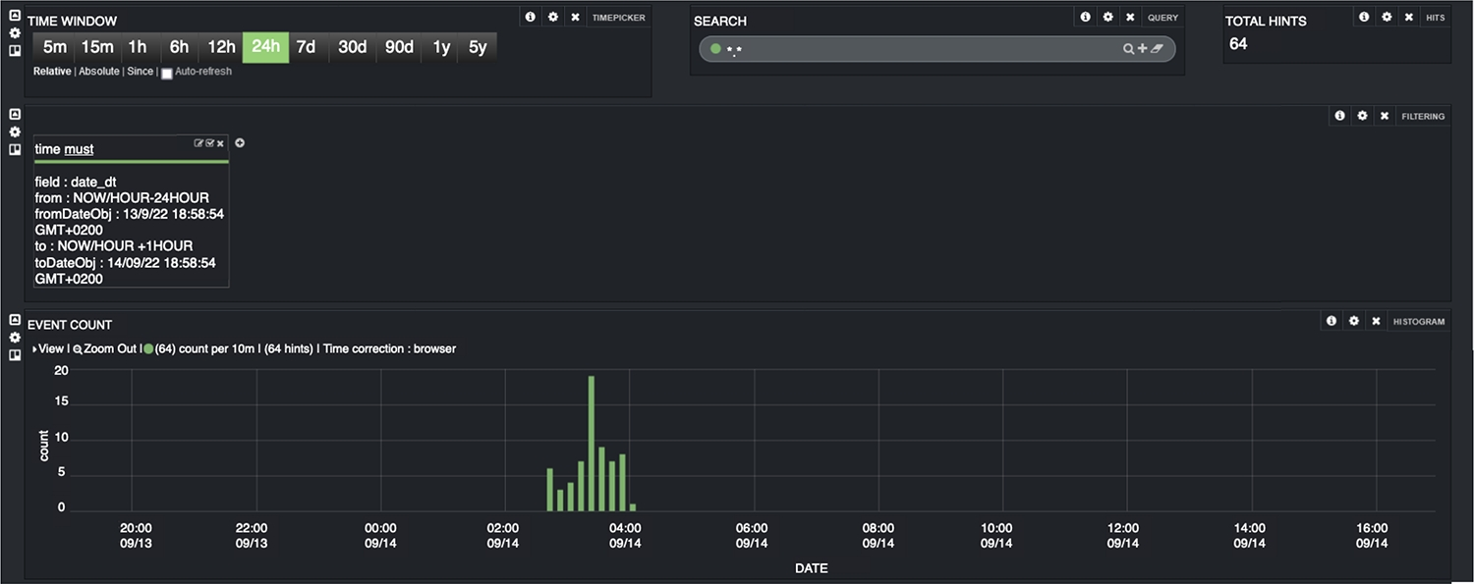Clear the query using the eraser icon
This screenshot has width=1474, height=584.
(x=1157, y=48)
